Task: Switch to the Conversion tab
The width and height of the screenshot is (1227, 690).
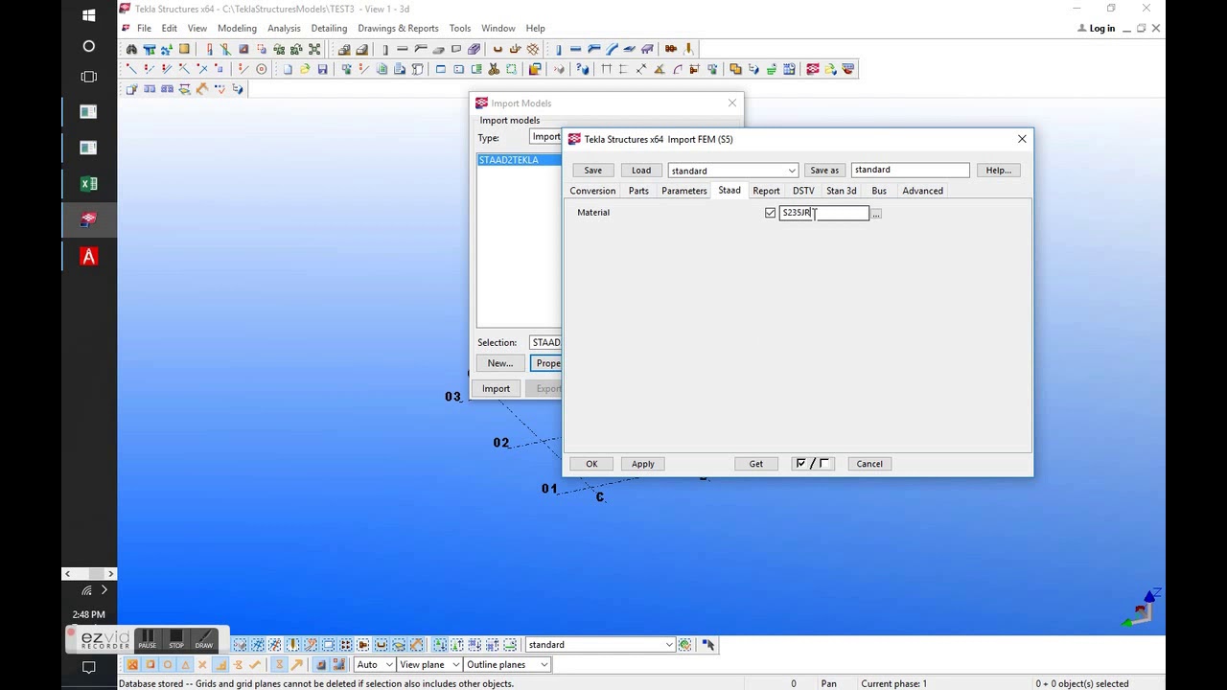Action: (x=592, y=191)
